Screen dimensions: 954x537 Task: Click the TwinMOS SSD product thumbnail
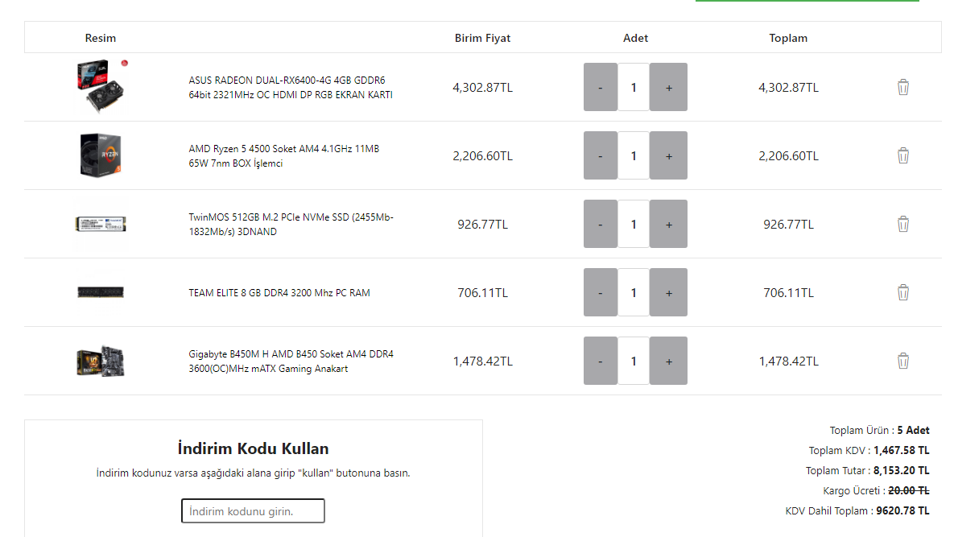pyautogui.click(x=101, y=224)
